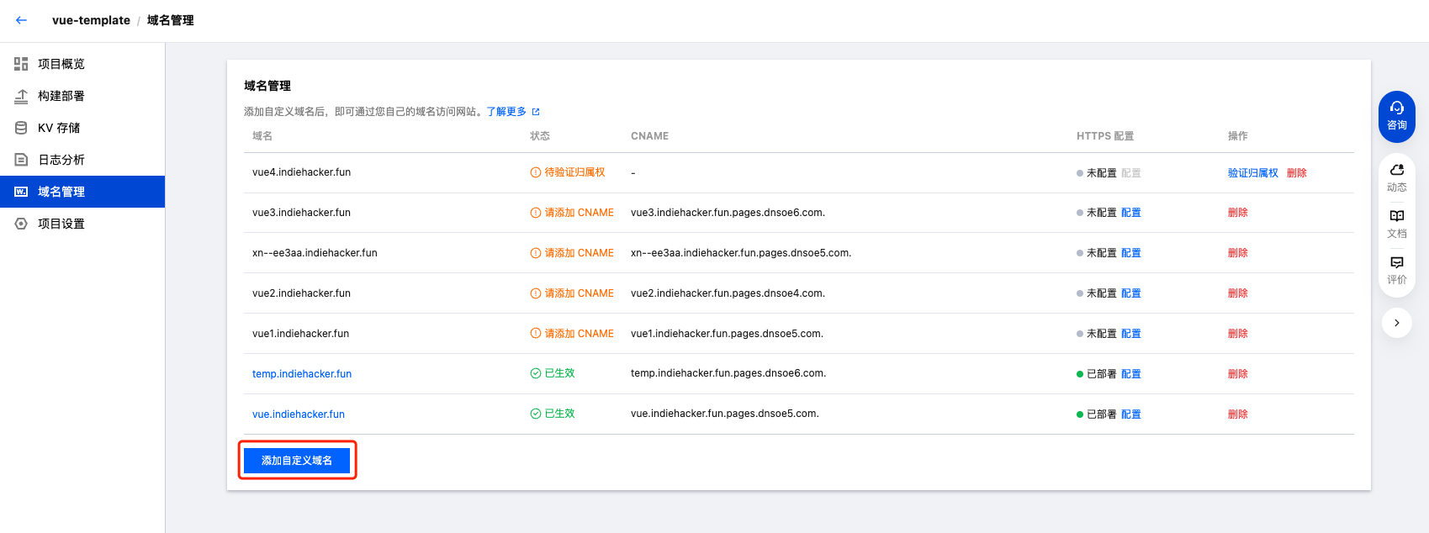Open KV 存储 in the sidebar

[59, 128]
